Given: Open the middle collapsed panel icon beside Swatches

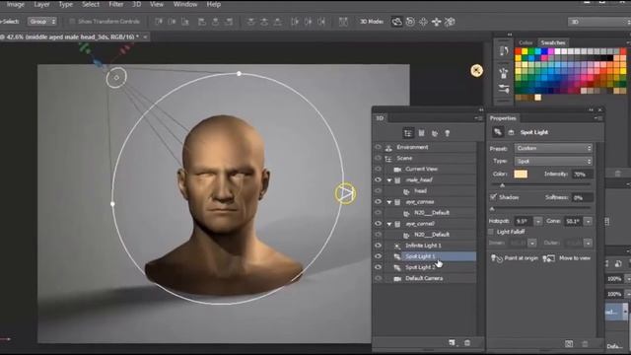Looking at the screenshot, I should (x=504, y=73).
